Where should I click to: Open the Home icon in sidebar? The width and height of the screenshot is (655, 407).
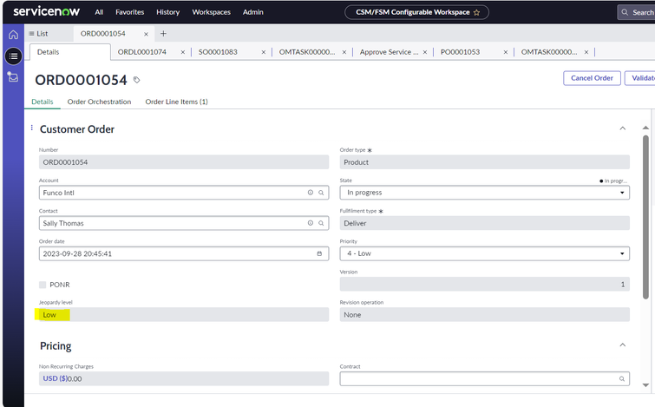(13, 35)
